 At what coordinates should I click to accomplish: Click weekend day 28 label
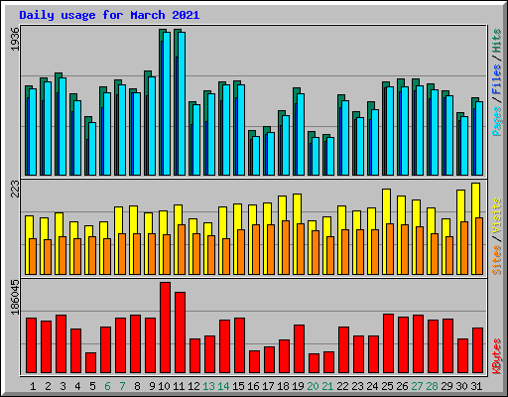tap(432, 386)
